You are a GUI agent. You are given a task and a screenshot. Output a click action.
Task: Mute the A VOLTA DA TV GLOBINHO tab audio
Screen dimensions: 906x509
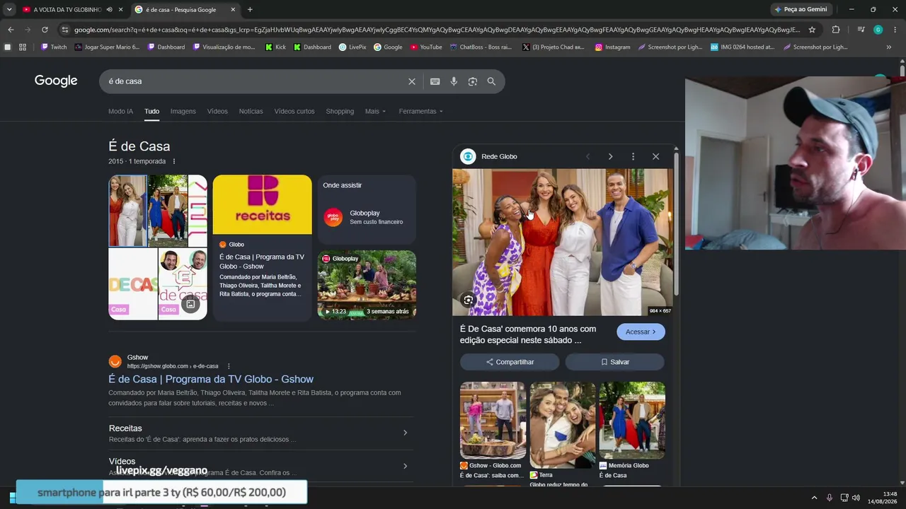click(x=109, y=9)
